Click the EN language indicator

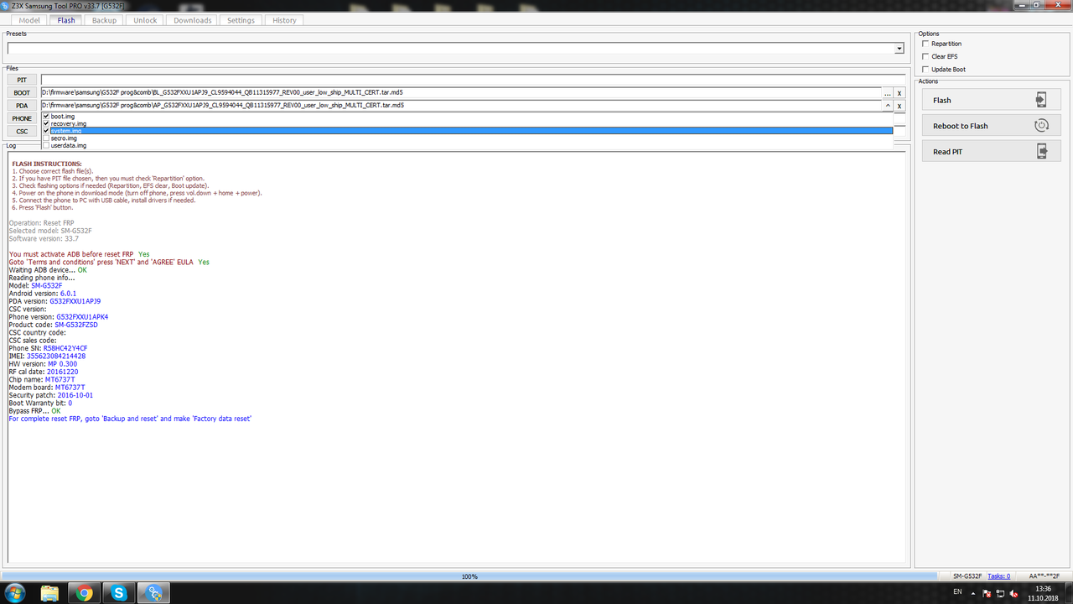click(957, 592)
